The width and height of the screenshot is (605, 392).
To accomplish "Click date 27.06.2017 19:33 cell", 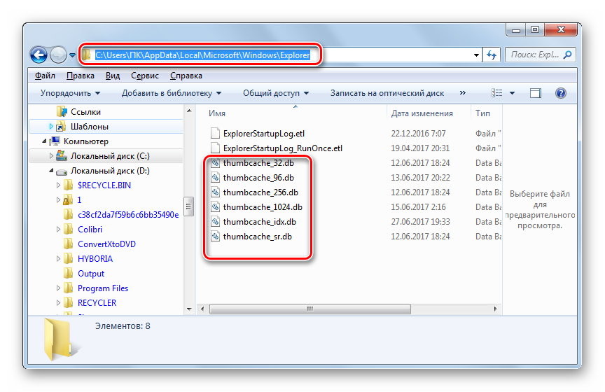I will tap(420, 221).
